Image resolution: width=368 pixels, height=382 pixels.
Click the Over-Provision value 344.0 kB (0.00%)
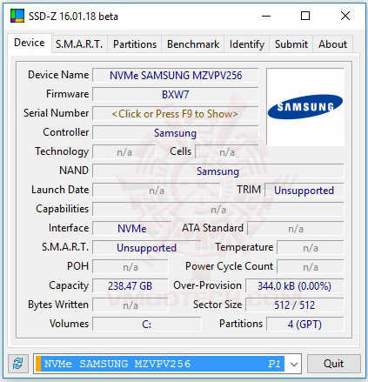(295, 286)
